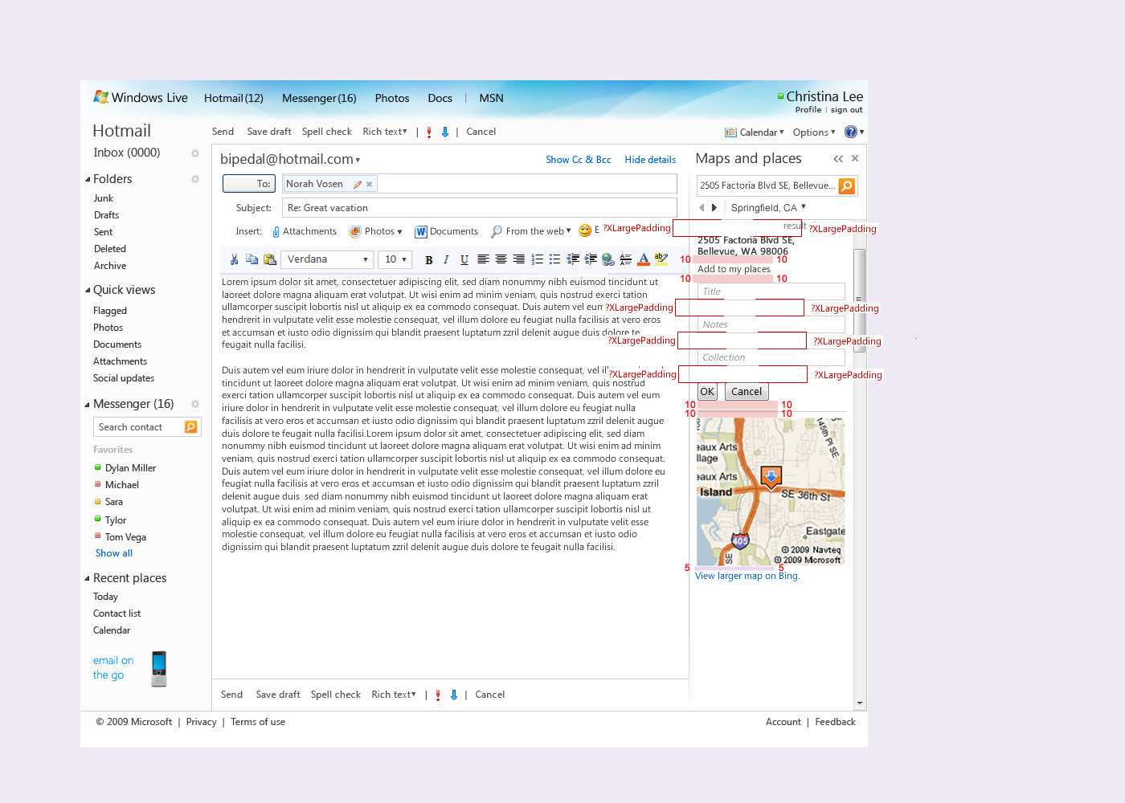
Task: Open the Help question mark icon
Action: coord(851,132)
